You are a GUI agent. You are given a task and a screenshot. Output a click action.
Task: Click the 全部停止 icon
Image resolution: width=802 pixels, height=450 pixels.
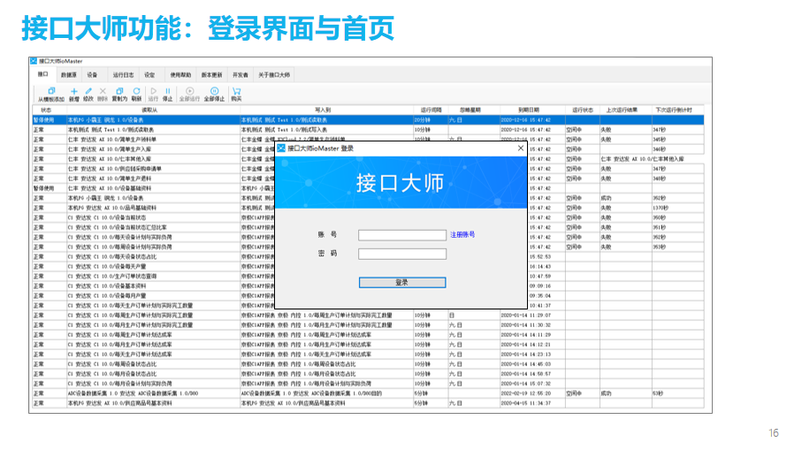click(x=214, y=91)
